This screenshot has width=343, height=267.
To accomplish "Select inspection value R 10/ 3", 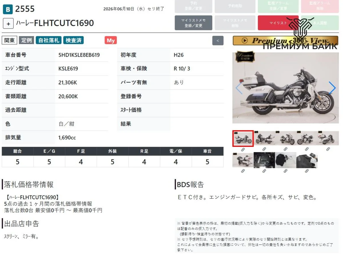I will pos(182,69).
